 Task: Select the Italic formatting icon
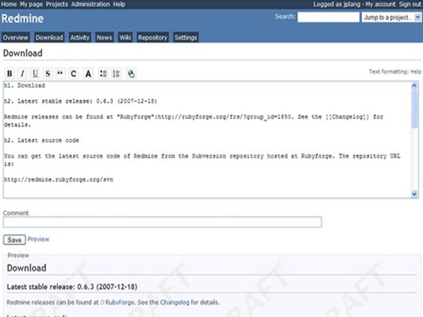22,73
